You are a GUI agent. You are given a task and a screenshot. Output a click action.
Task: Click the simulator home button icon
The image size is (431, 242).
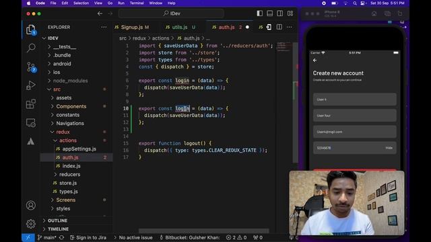pyautogui.click(x=374, y=13)
